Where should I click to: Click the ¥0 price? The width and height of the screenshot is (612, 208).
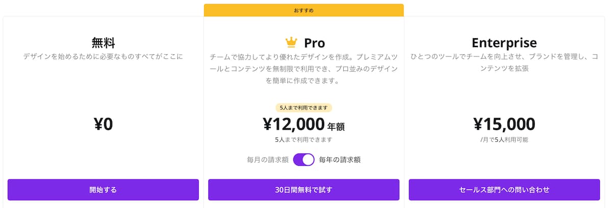click(103, 124)
